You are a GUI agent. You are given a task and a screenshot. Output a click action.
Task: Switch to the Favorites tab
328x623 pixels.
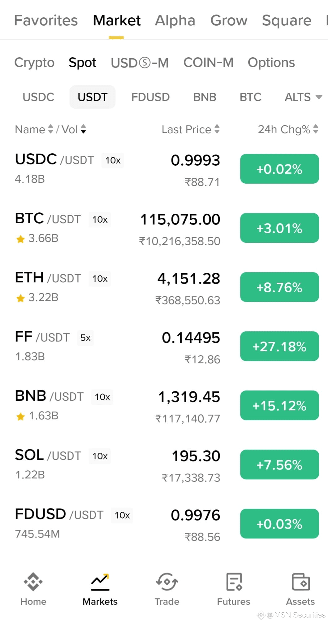pyautogui.click(x=46, y=20)
